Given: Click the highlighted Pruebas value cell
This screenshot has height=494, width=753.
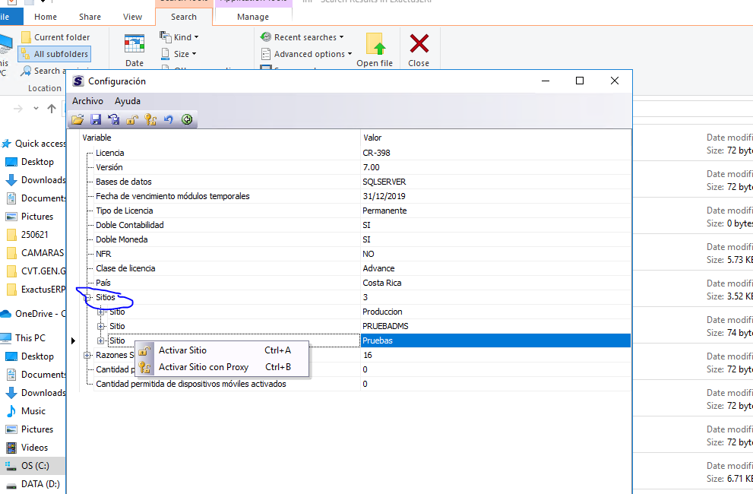Looking at the screenshot, I should [x=495, y=340].
